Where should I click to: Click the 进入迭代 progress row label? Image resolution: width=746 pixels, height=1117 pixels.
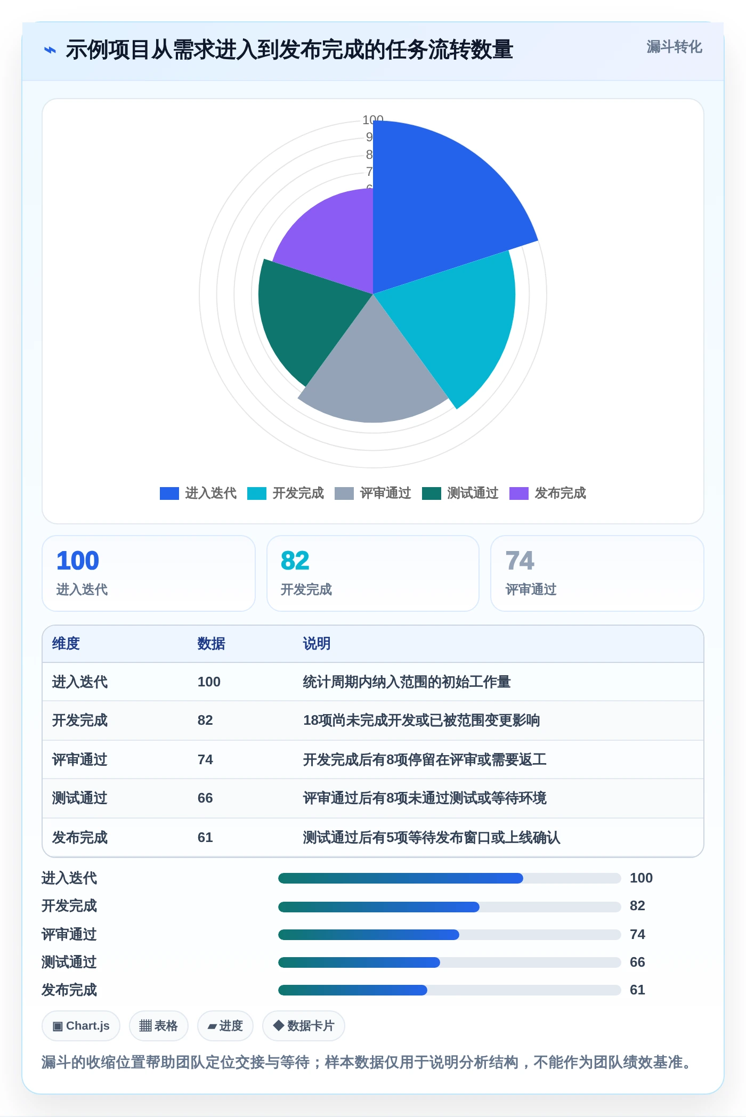(x=69, y=878)
